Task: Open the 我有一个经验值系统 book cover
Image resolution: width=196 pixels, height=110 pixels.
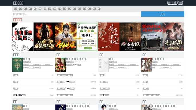Action: pos(44,37)
